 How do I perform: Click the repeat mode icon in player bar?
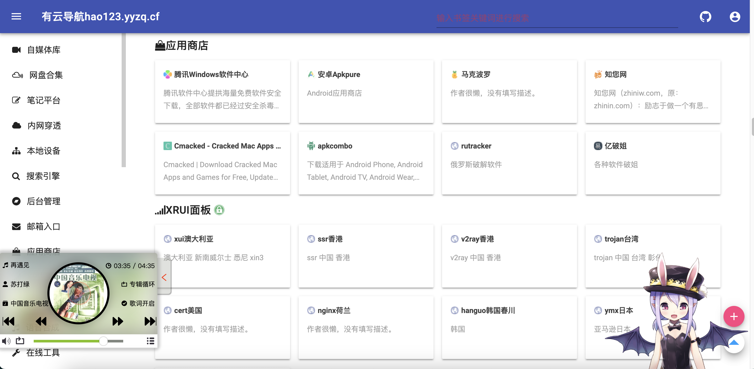point(20,341)
